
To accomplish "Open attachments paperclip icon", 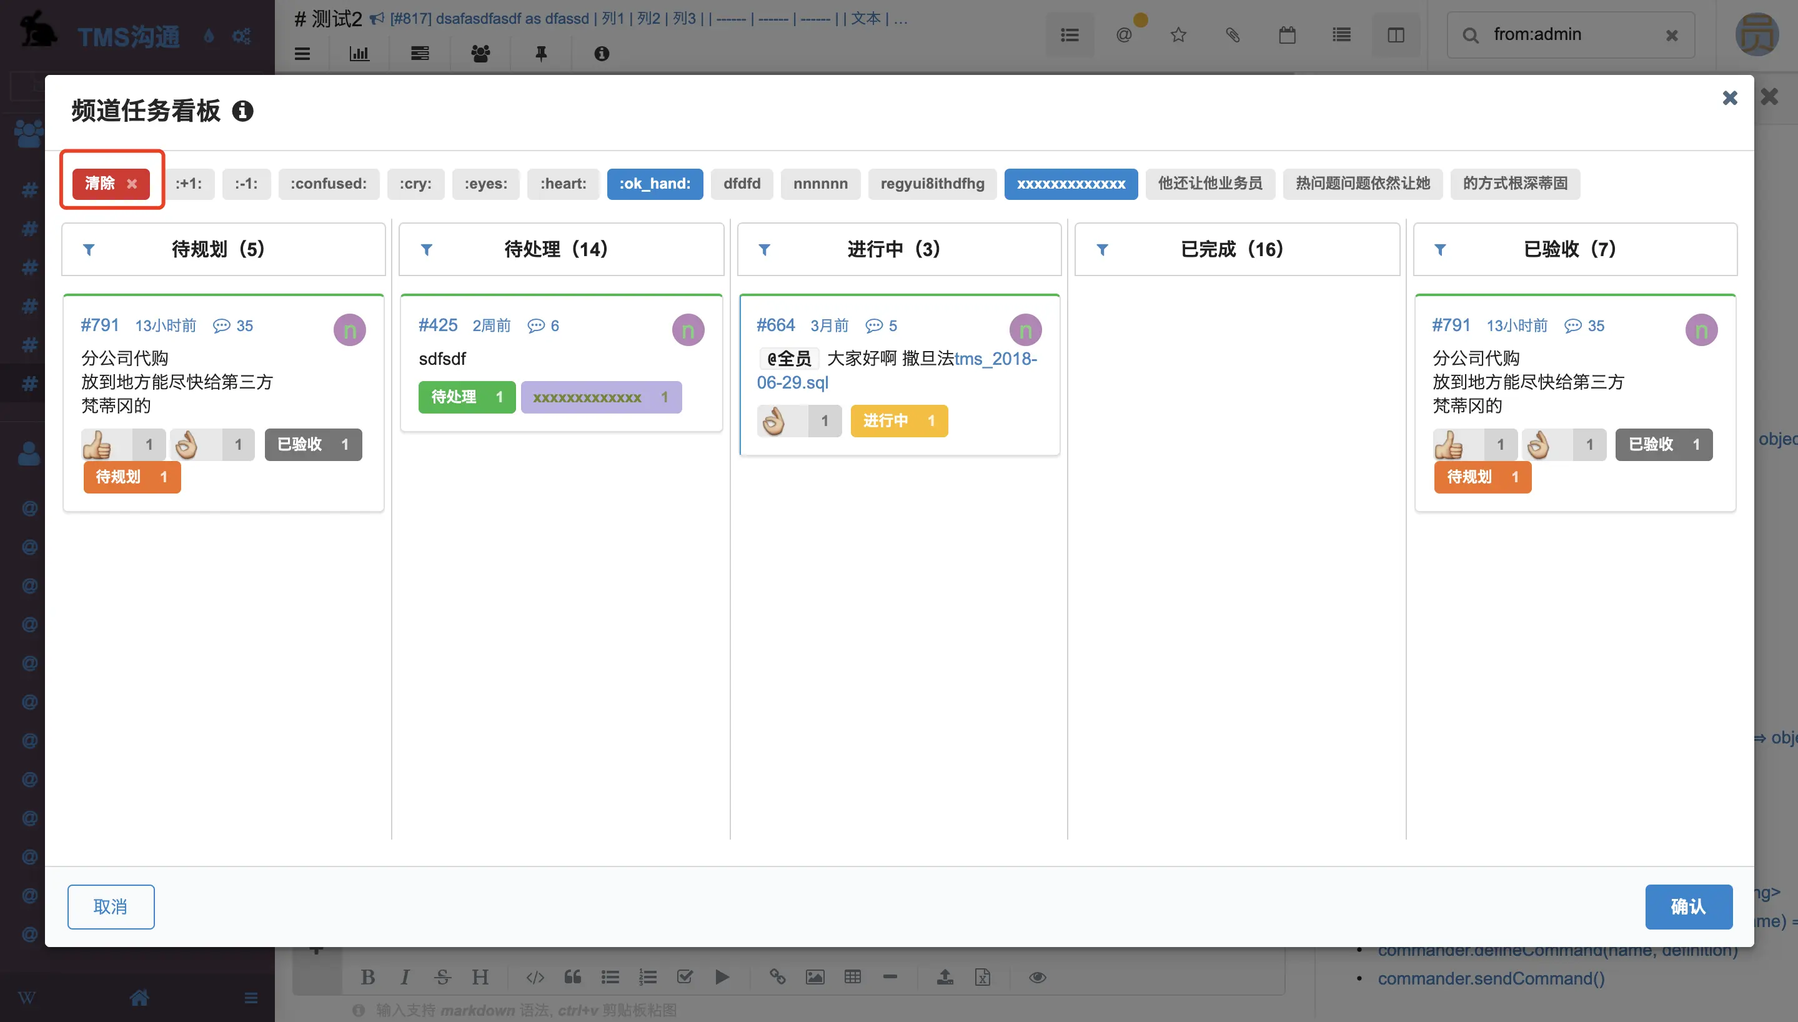I will 1233,35.
